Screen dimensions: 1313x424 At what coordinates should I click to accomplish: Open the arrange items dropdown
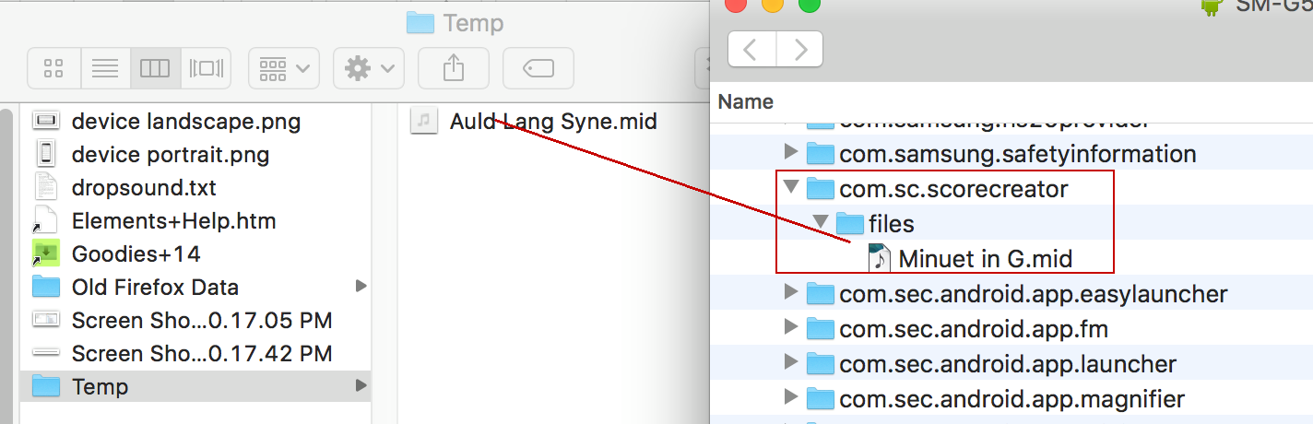(x=284, y=68)
